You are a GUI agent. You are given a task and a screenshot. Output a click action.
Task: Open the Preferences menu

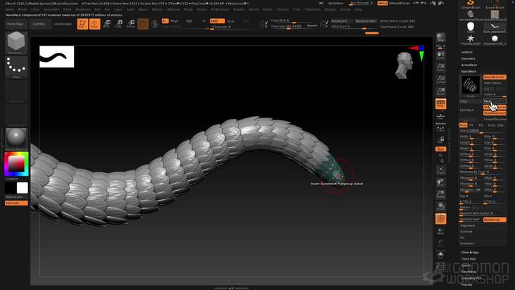pos(220,10)
